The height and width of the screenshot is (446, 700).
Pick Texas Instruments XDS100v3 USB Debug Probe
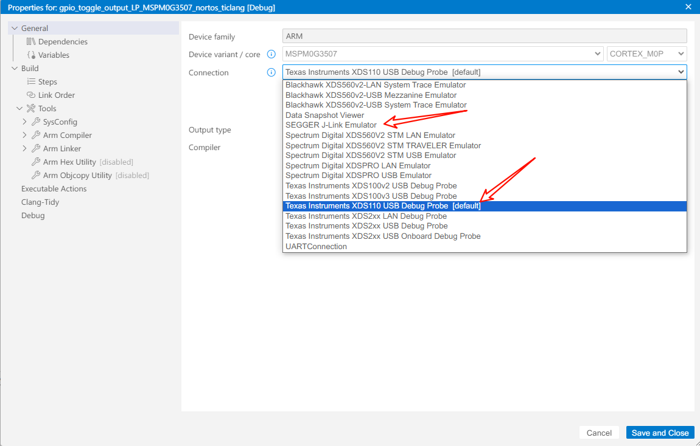[485, 196]
